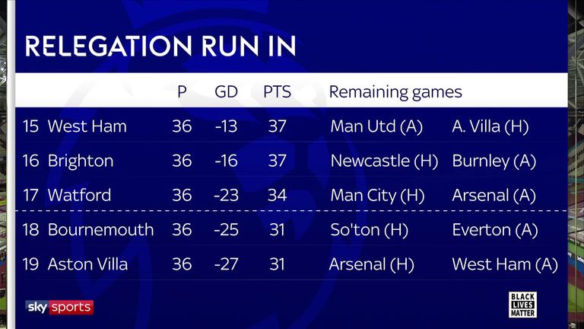The height and width of the screenshot is (329, 584).
Task: Click the P column header
Action: [x=182, y=92]
